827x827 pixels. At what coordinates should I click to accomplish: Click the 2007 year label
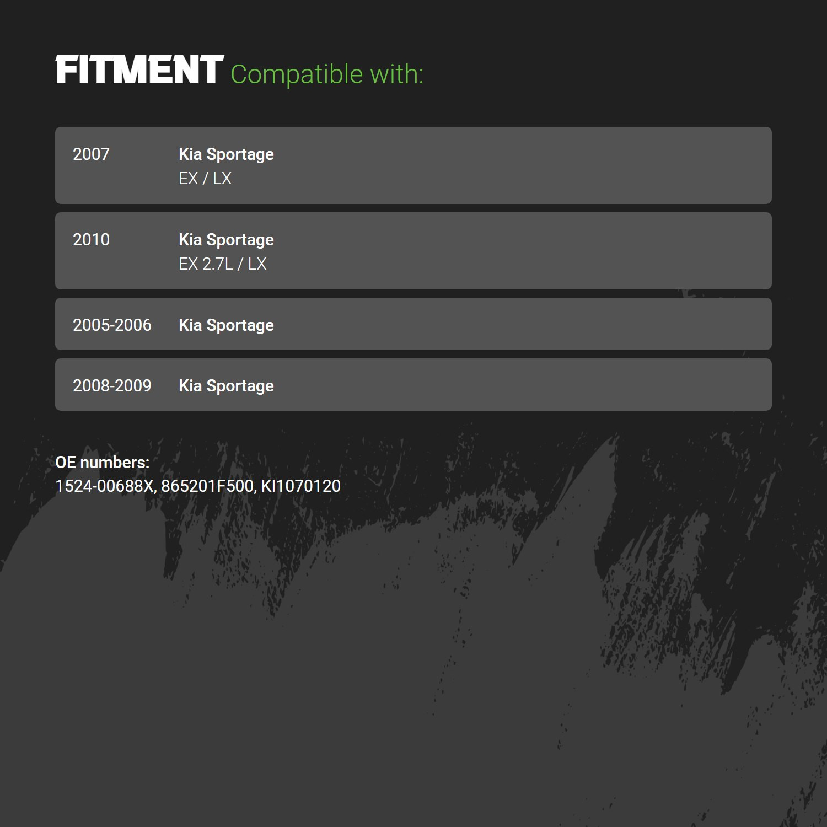coord(91,154)
